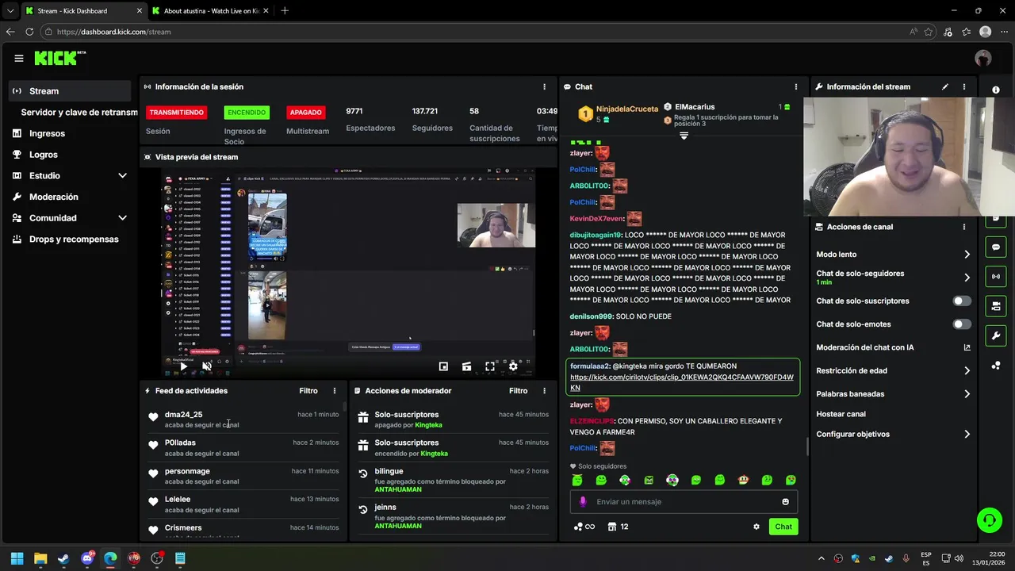This screenshot has height=571, width=1015.
Task: Select P0lladas follow entry in activity feed
Action: pyautogui.click(x=243, y=448)
